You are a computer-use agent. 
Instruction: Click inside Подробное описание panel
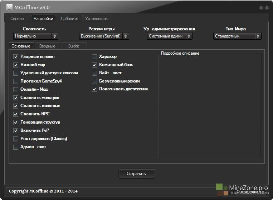[210, 107]
